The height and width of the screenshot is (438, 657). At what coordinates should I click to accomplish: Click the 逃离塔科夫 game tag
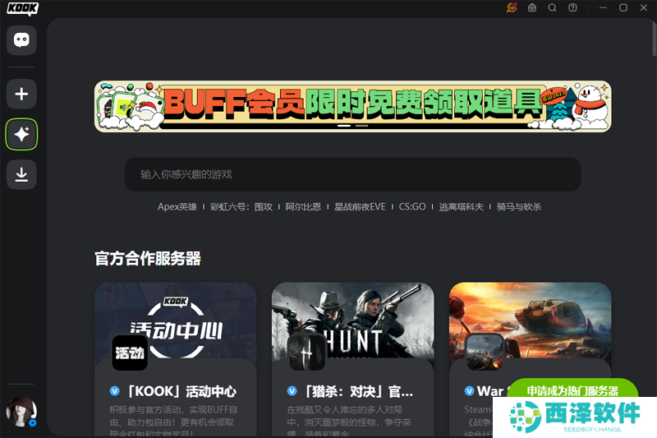coord(462,207)
